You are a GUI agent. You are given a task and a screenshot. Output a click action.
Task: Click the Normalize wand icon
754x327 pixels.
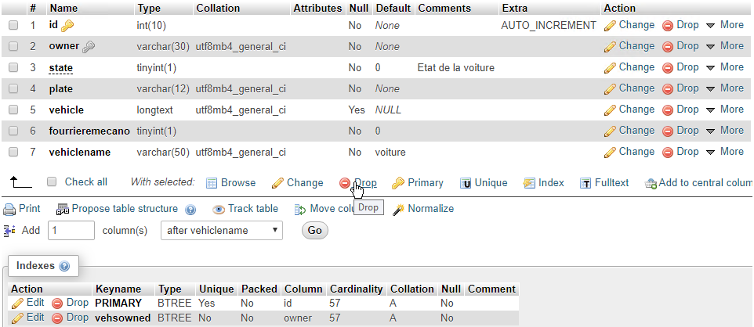coord(398,210)
